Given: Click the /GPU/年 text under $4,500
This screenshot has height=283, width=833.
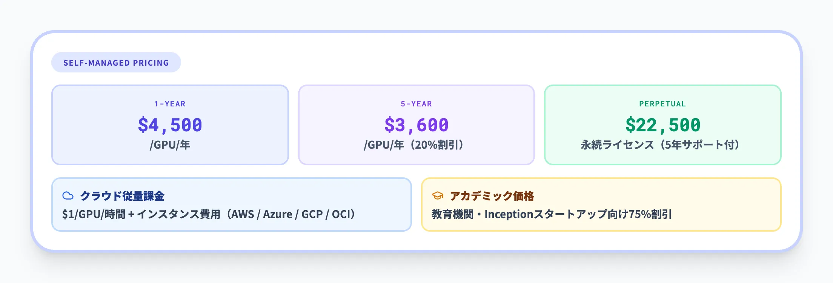Looking at the screenshot, I should [170, 145].
